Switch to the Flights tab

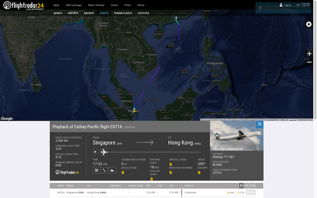point(104,13)
